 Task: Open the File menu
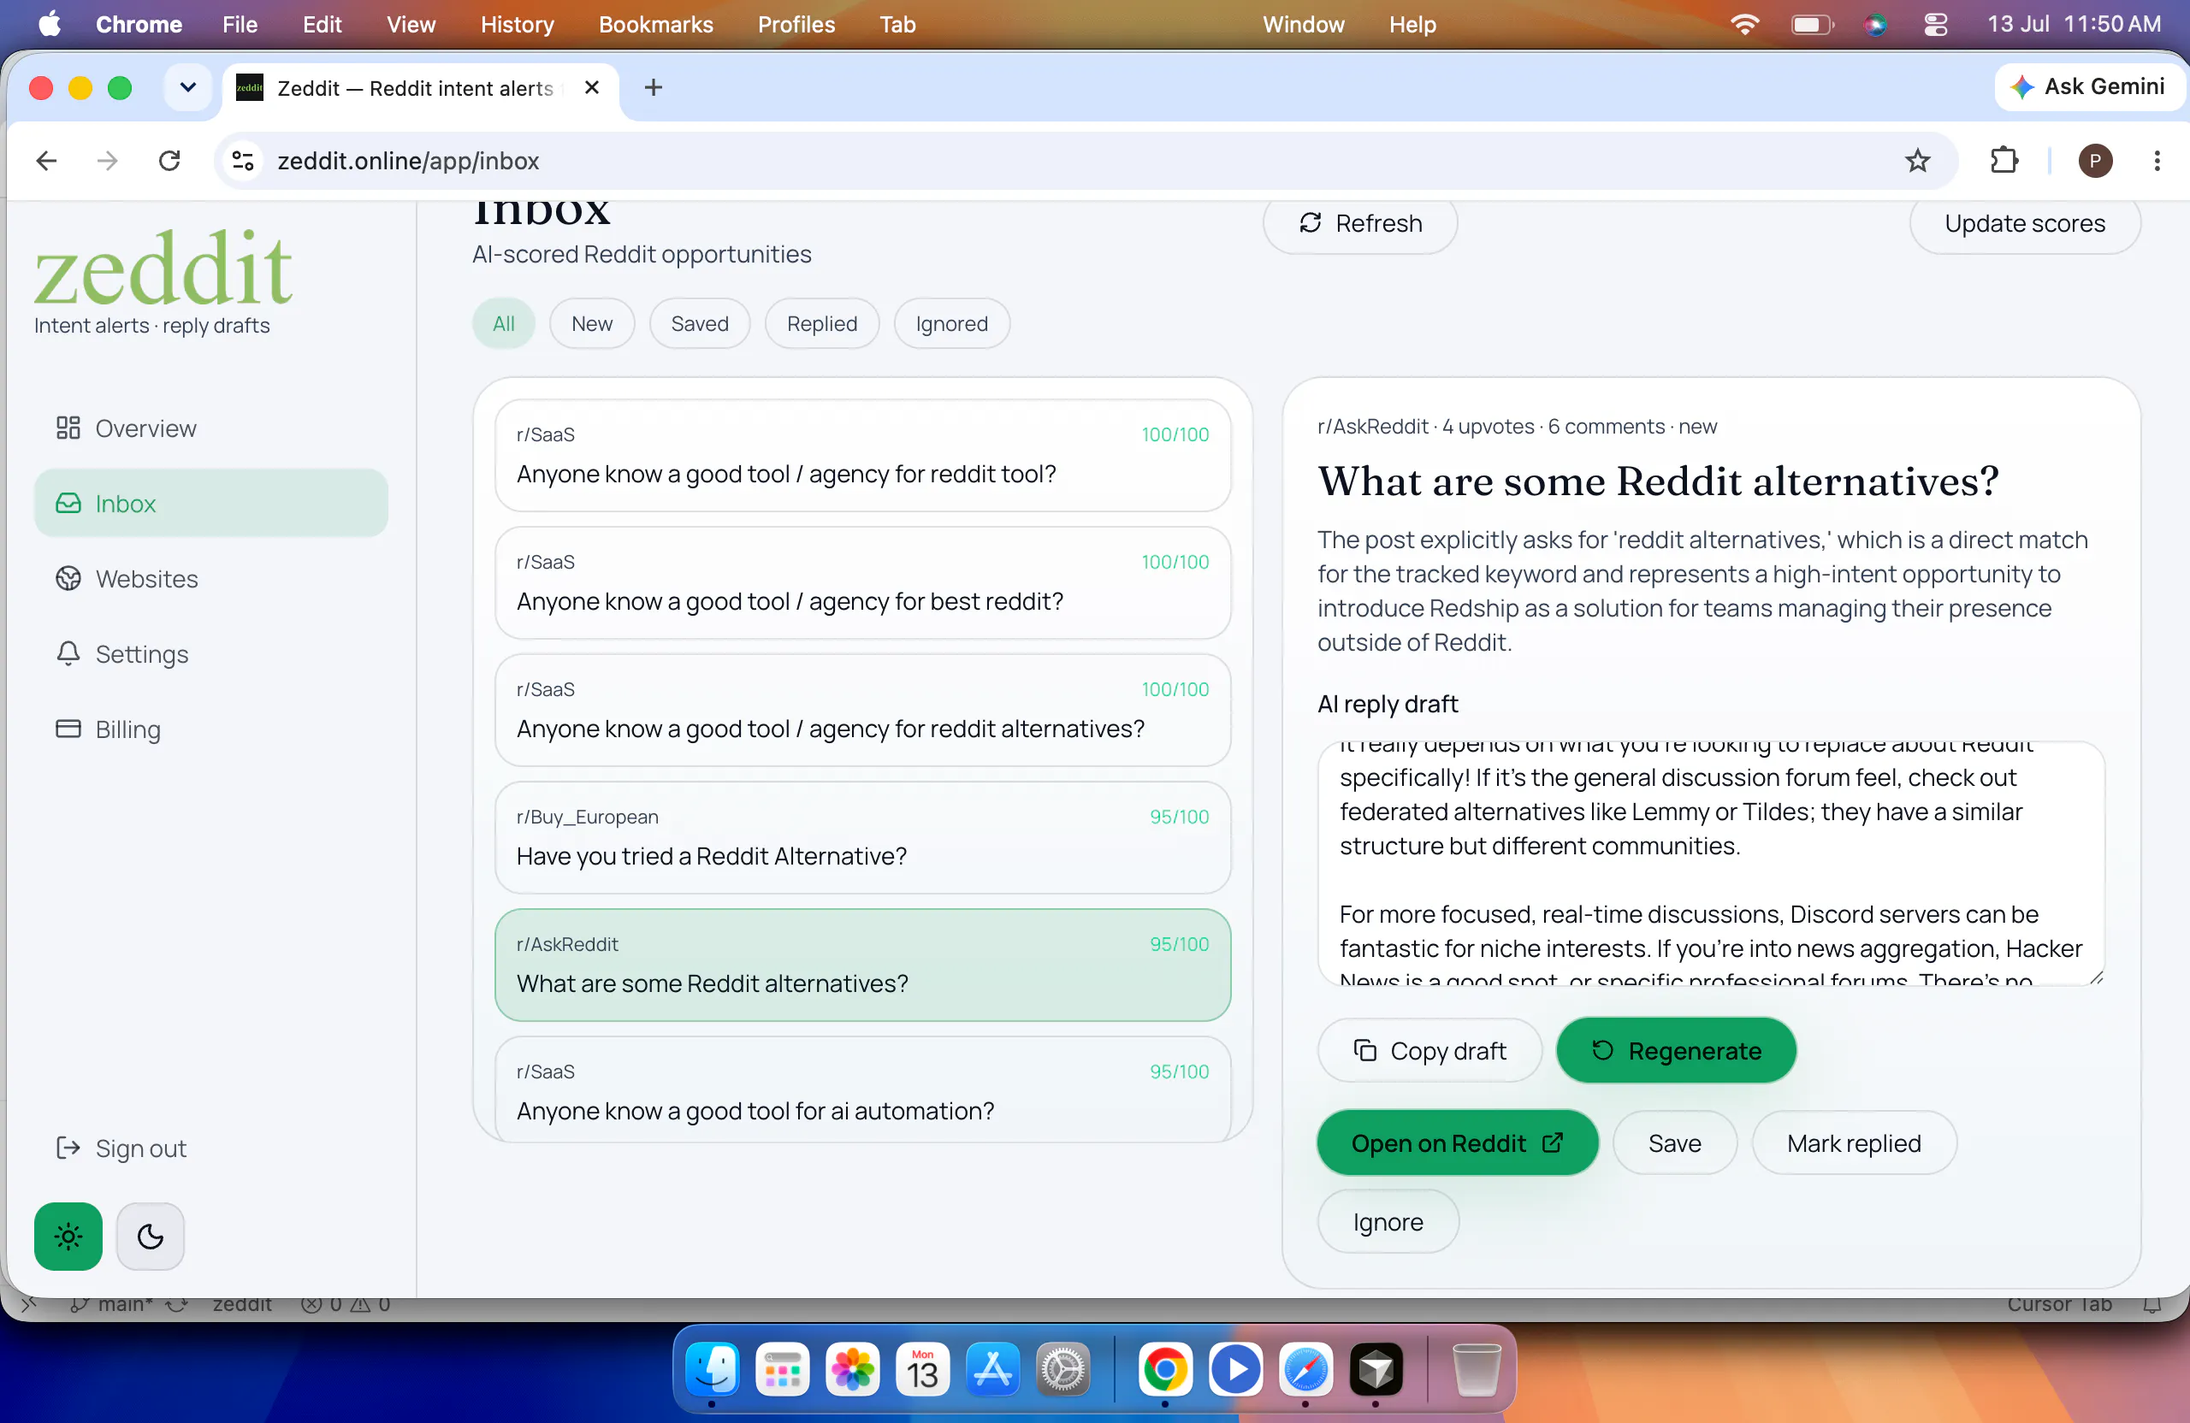click(240, 24)
